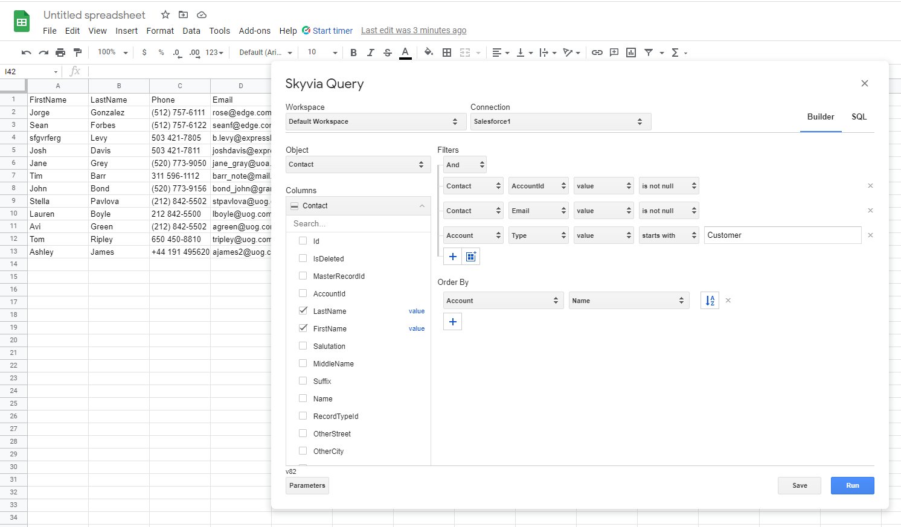
Task: Select the paint format tool
Action: (77, 53)
